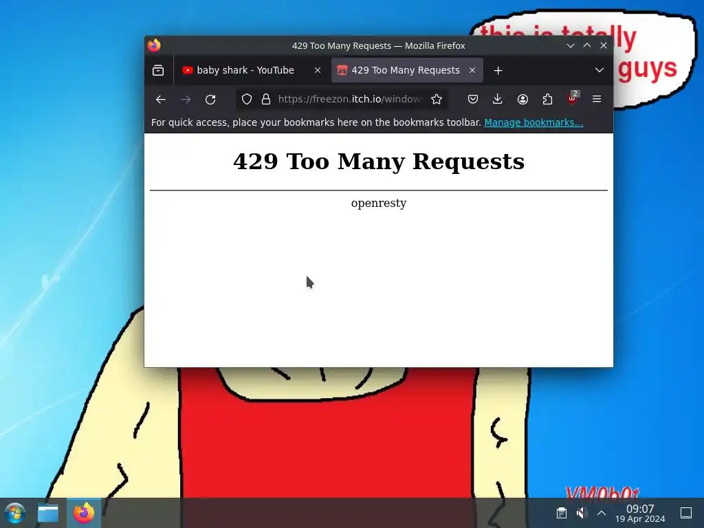Image resolution: width=704 pixels, height=528 pixels.
Task: Maximize the Firefox window
Action: coord(587,45)
